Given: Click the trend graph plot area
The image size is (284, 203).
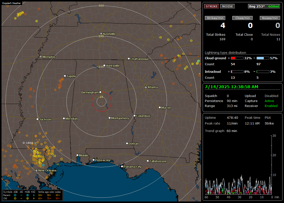Looking at the screenshot, I should click(238, 164).
